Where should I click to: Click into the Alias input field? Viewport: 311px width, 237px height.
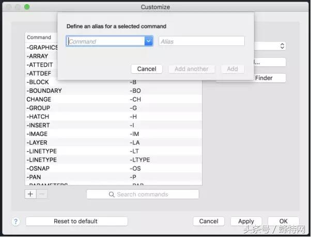click(x=201, y=41)
